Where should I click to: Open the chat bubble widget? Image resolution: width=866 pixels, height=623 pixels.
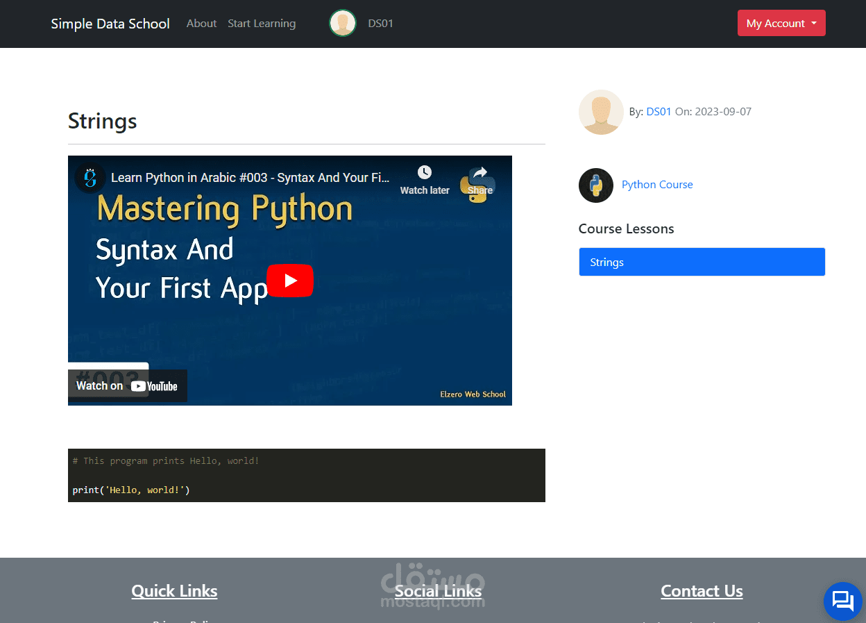coord(842,601)
